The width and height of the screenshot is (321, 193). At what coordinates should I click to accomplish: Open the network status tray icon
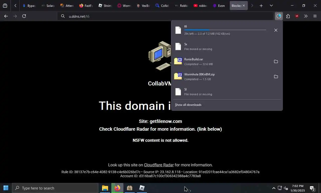pos(280,188)
